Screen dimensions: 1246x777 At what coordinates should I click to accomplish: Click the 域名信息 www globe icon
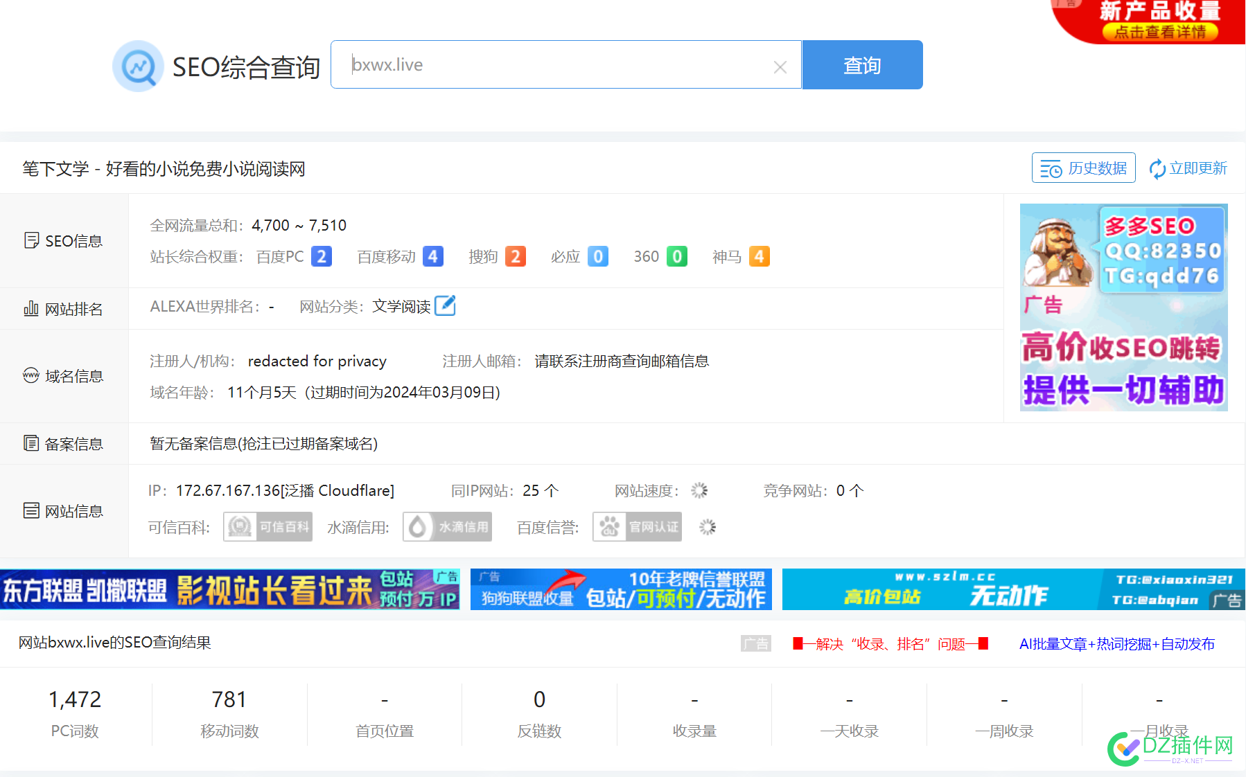[x=31, y=375]
